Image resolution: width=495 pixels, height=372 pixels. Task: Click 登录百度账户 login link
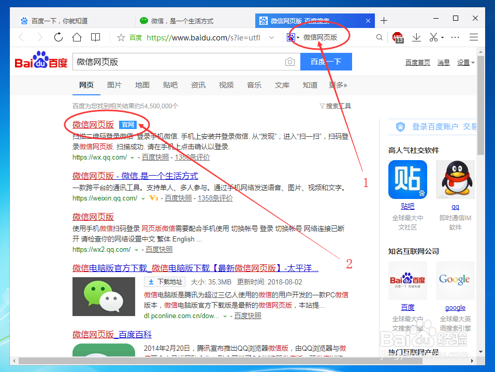tap(435, 126)
